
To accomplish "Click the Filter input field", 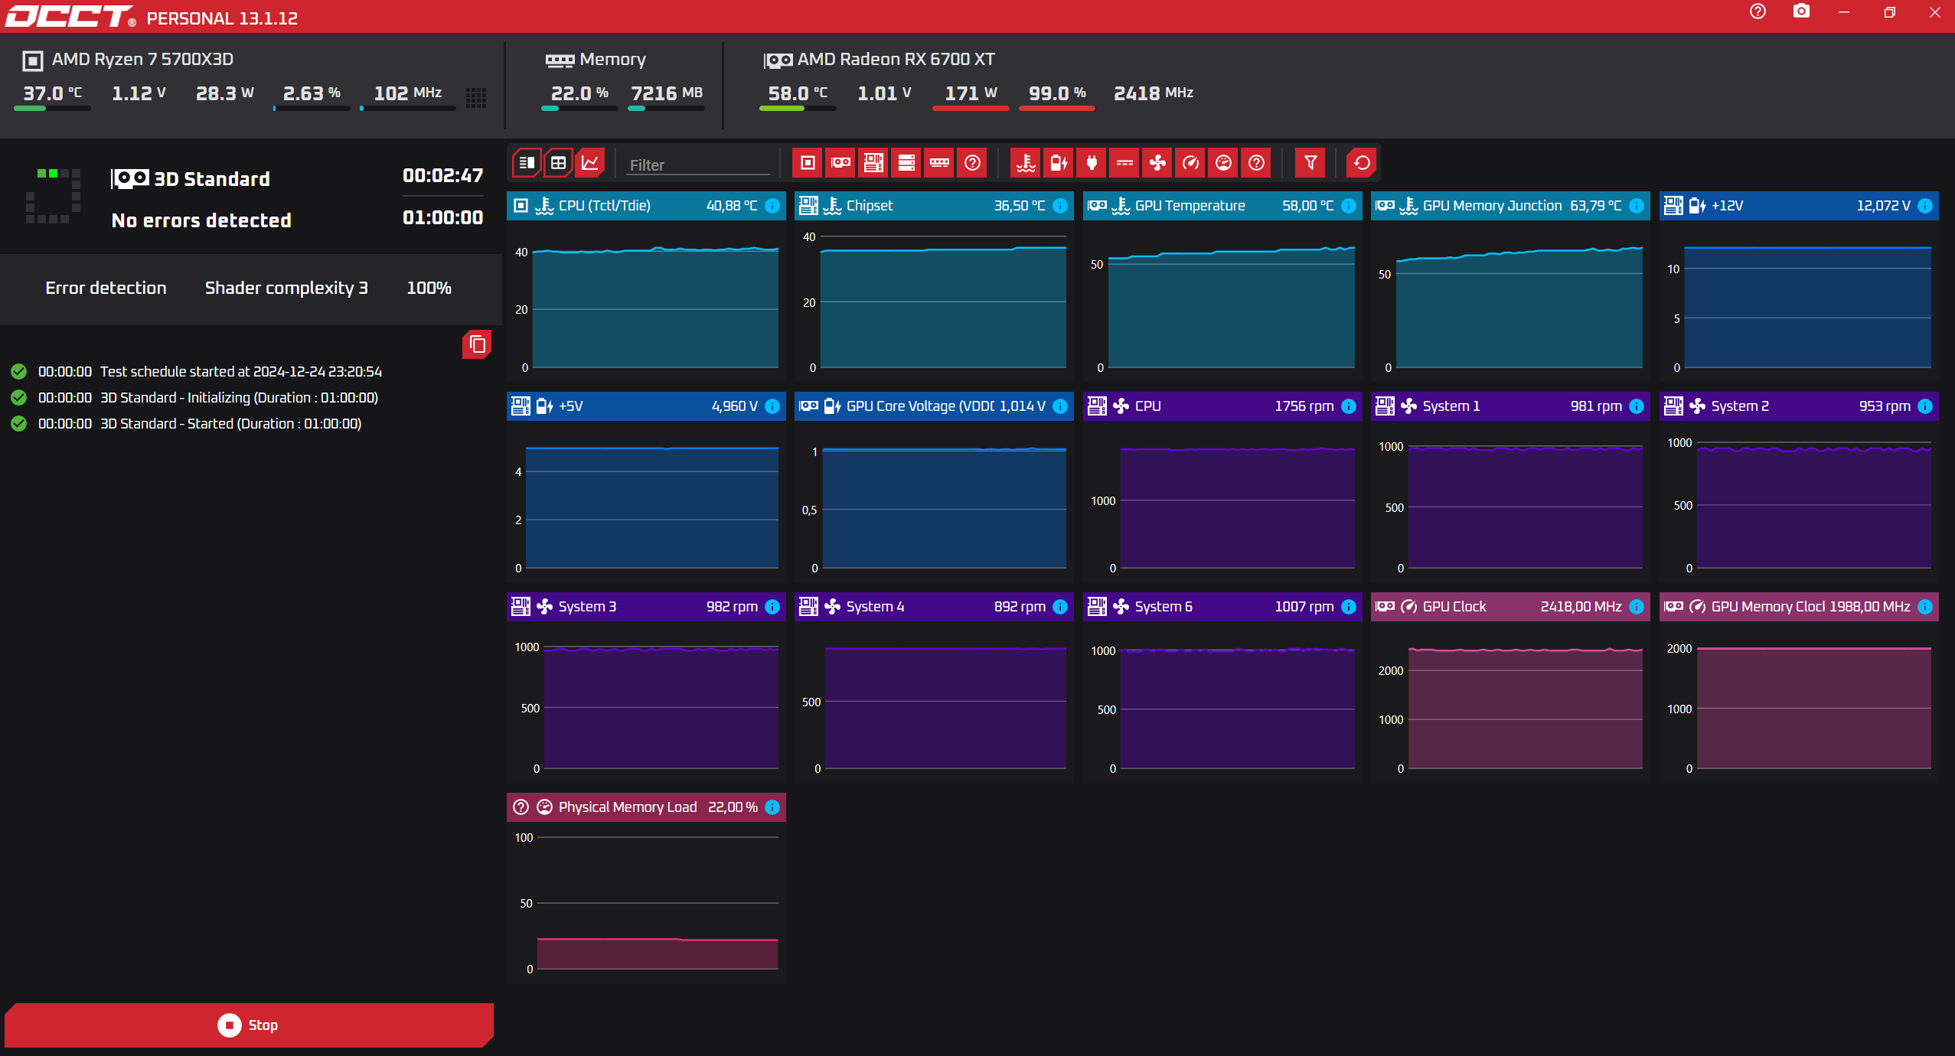I will coord(697,165).
